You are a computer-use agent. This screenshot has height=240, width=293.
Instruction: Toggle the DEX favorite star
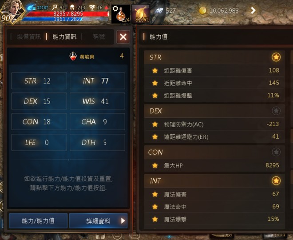coord(276,111)
